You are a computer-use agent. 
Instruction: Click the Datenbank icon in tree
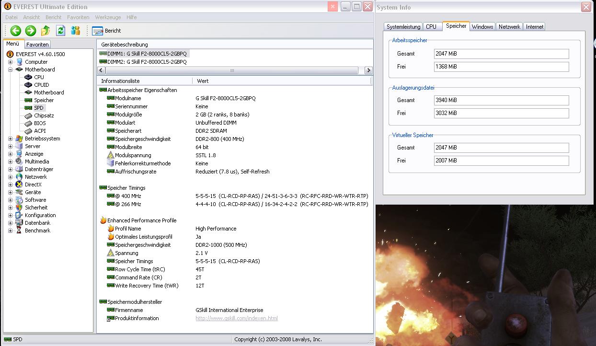pyautogui.click(x=19, y=223)
